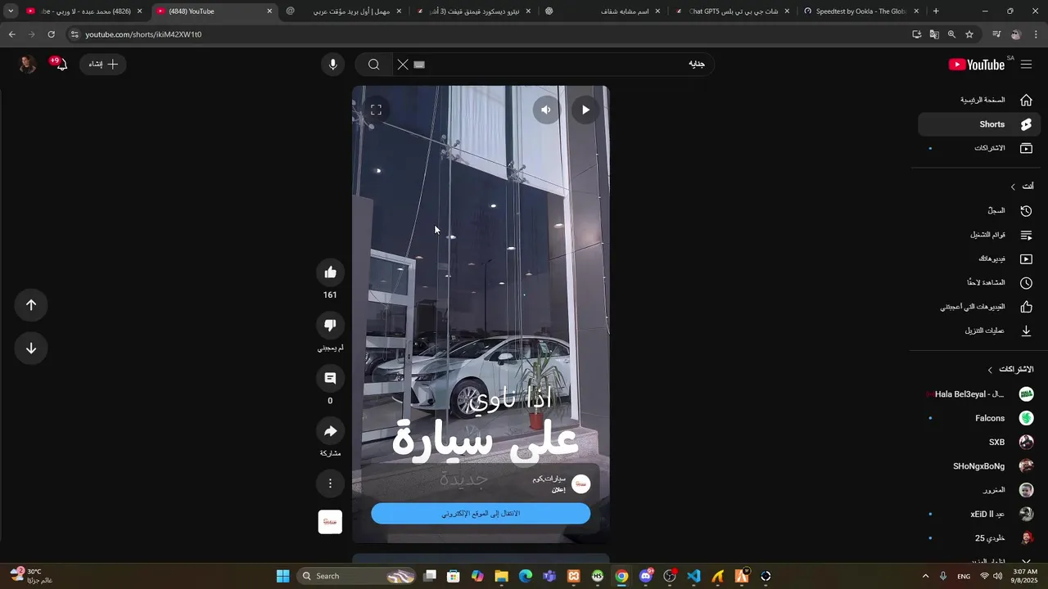Open comments for the short
The width and height of the screenshot is (1048, 589).
pyautogui.click(x=330, y=379)
